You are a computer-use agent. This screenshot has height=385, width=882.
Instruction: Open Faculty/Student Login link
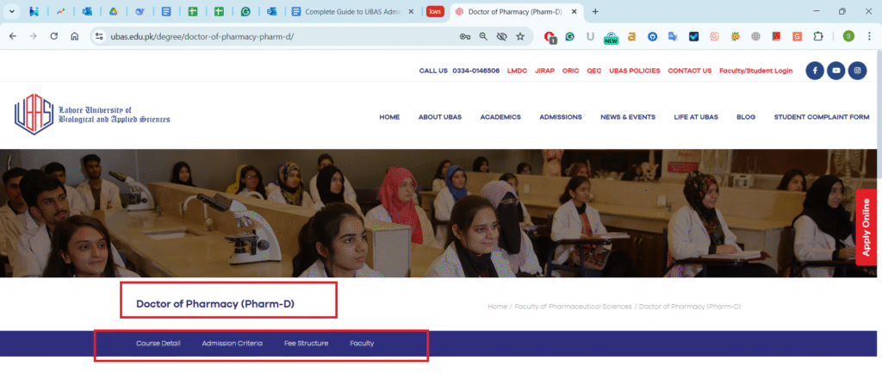click(x=755, y=71)
